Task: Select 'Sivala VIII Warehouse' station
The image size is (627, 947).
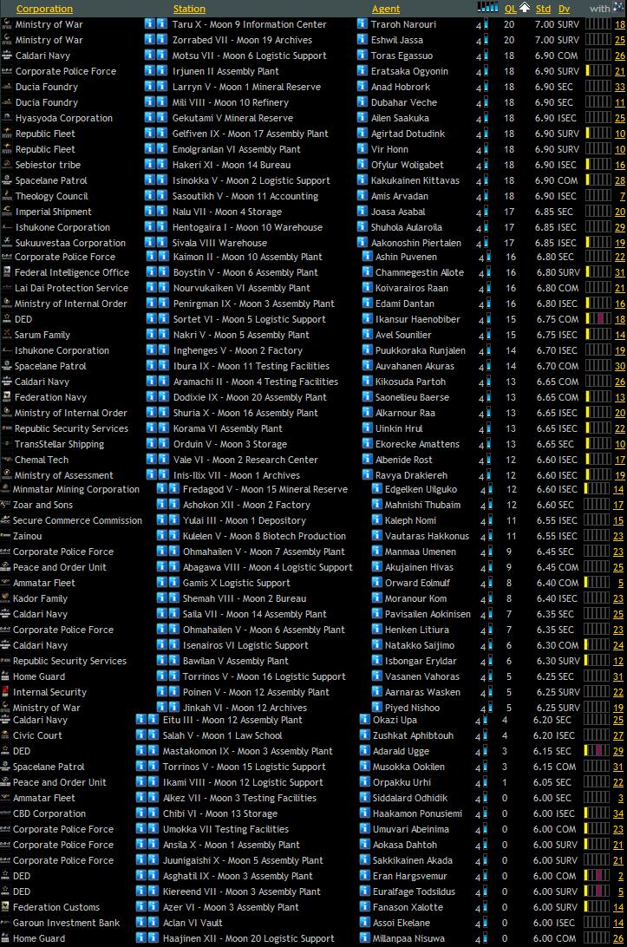Action: [220, 243]
